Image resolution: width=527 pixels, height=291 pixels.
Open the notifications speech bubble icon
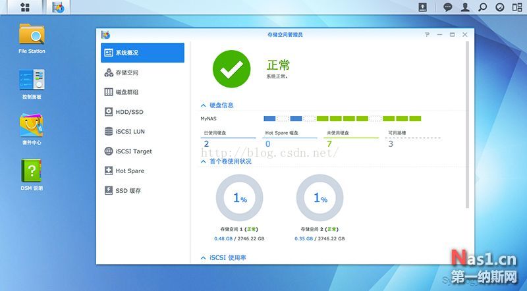(x=448, y=8)
